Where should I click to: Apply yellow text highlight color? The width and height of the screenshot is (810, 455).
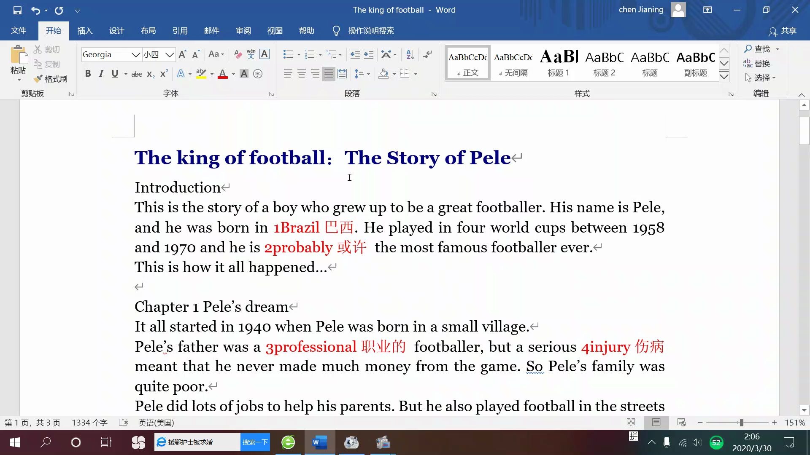click(x=201, y=74)
